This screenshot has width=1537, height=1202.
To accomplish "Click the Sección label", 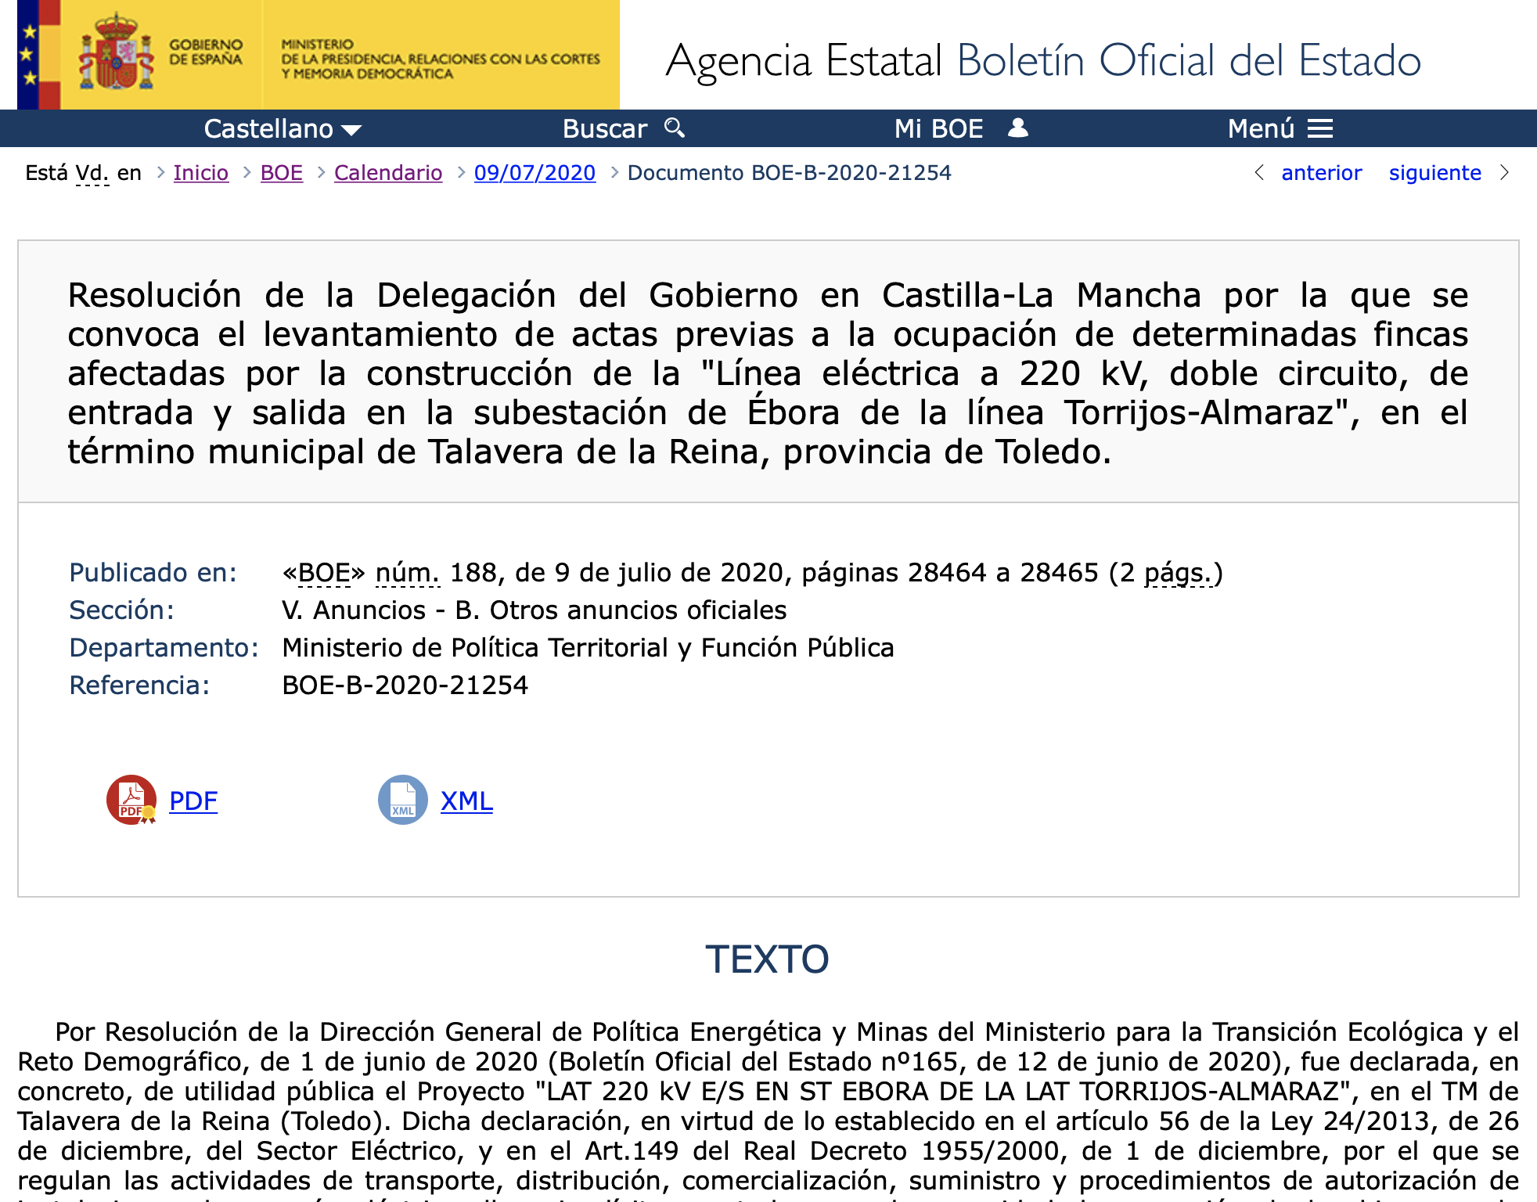I will pos(122,610).
